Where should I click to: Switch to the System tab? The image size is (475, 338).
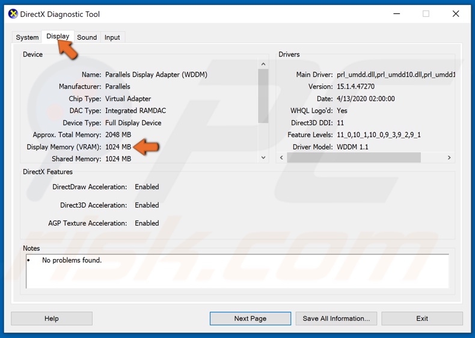pyautogui.click(x=27, y=37)
